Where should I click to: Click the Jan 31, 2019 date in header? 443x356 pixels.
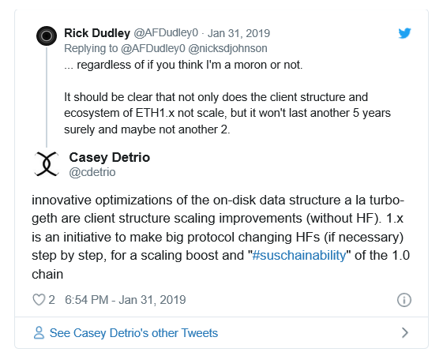238,33
